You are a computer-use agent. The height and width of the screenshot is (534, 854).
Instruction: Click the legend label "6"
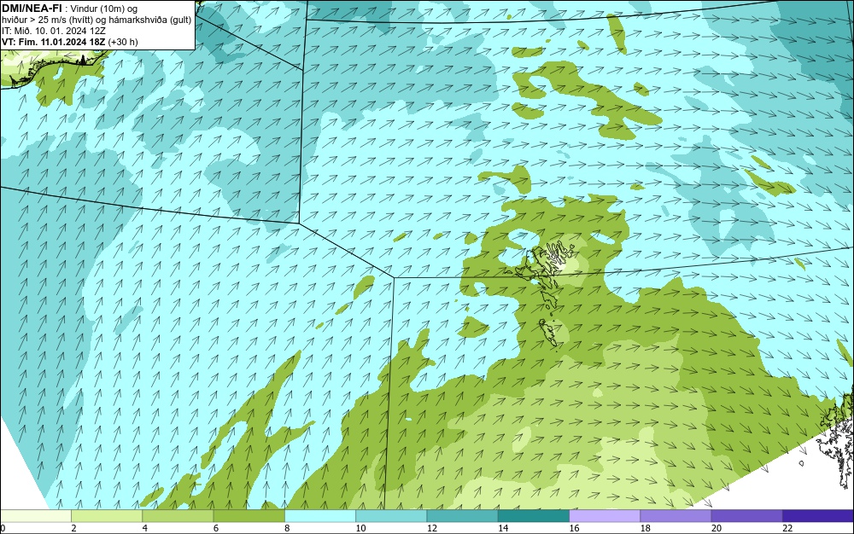[216, 529]
